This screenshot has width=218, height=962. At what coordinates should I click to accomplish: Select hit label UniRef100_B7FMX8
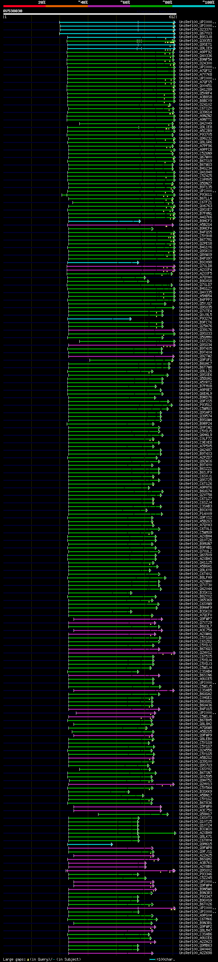(x=196, y=386)
